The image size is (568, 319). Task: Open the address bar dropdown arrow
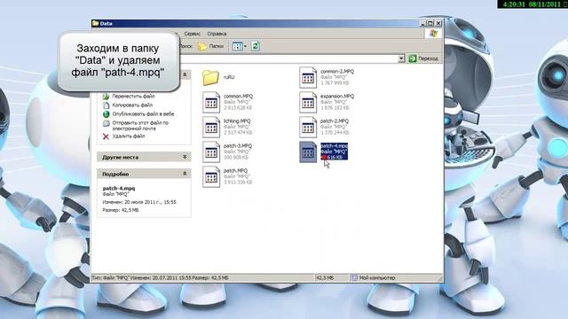(401, 58)
